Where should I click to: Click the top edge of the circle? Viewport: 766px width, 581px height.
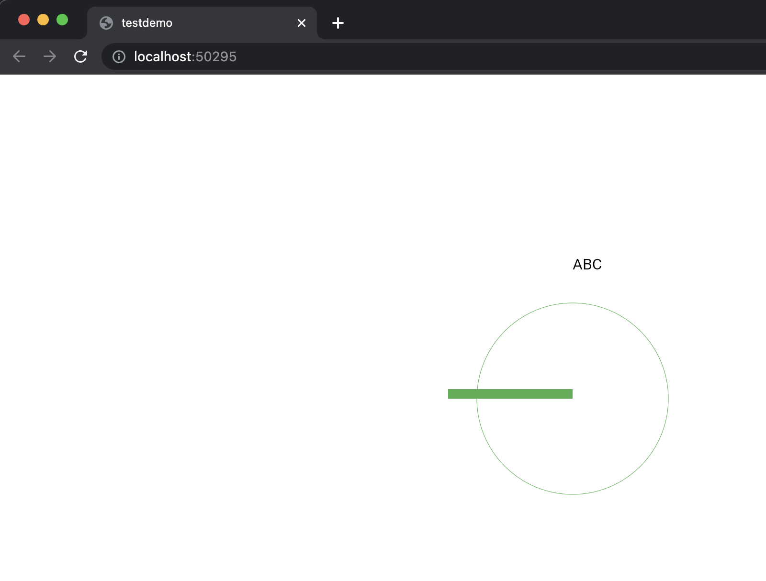572,303
